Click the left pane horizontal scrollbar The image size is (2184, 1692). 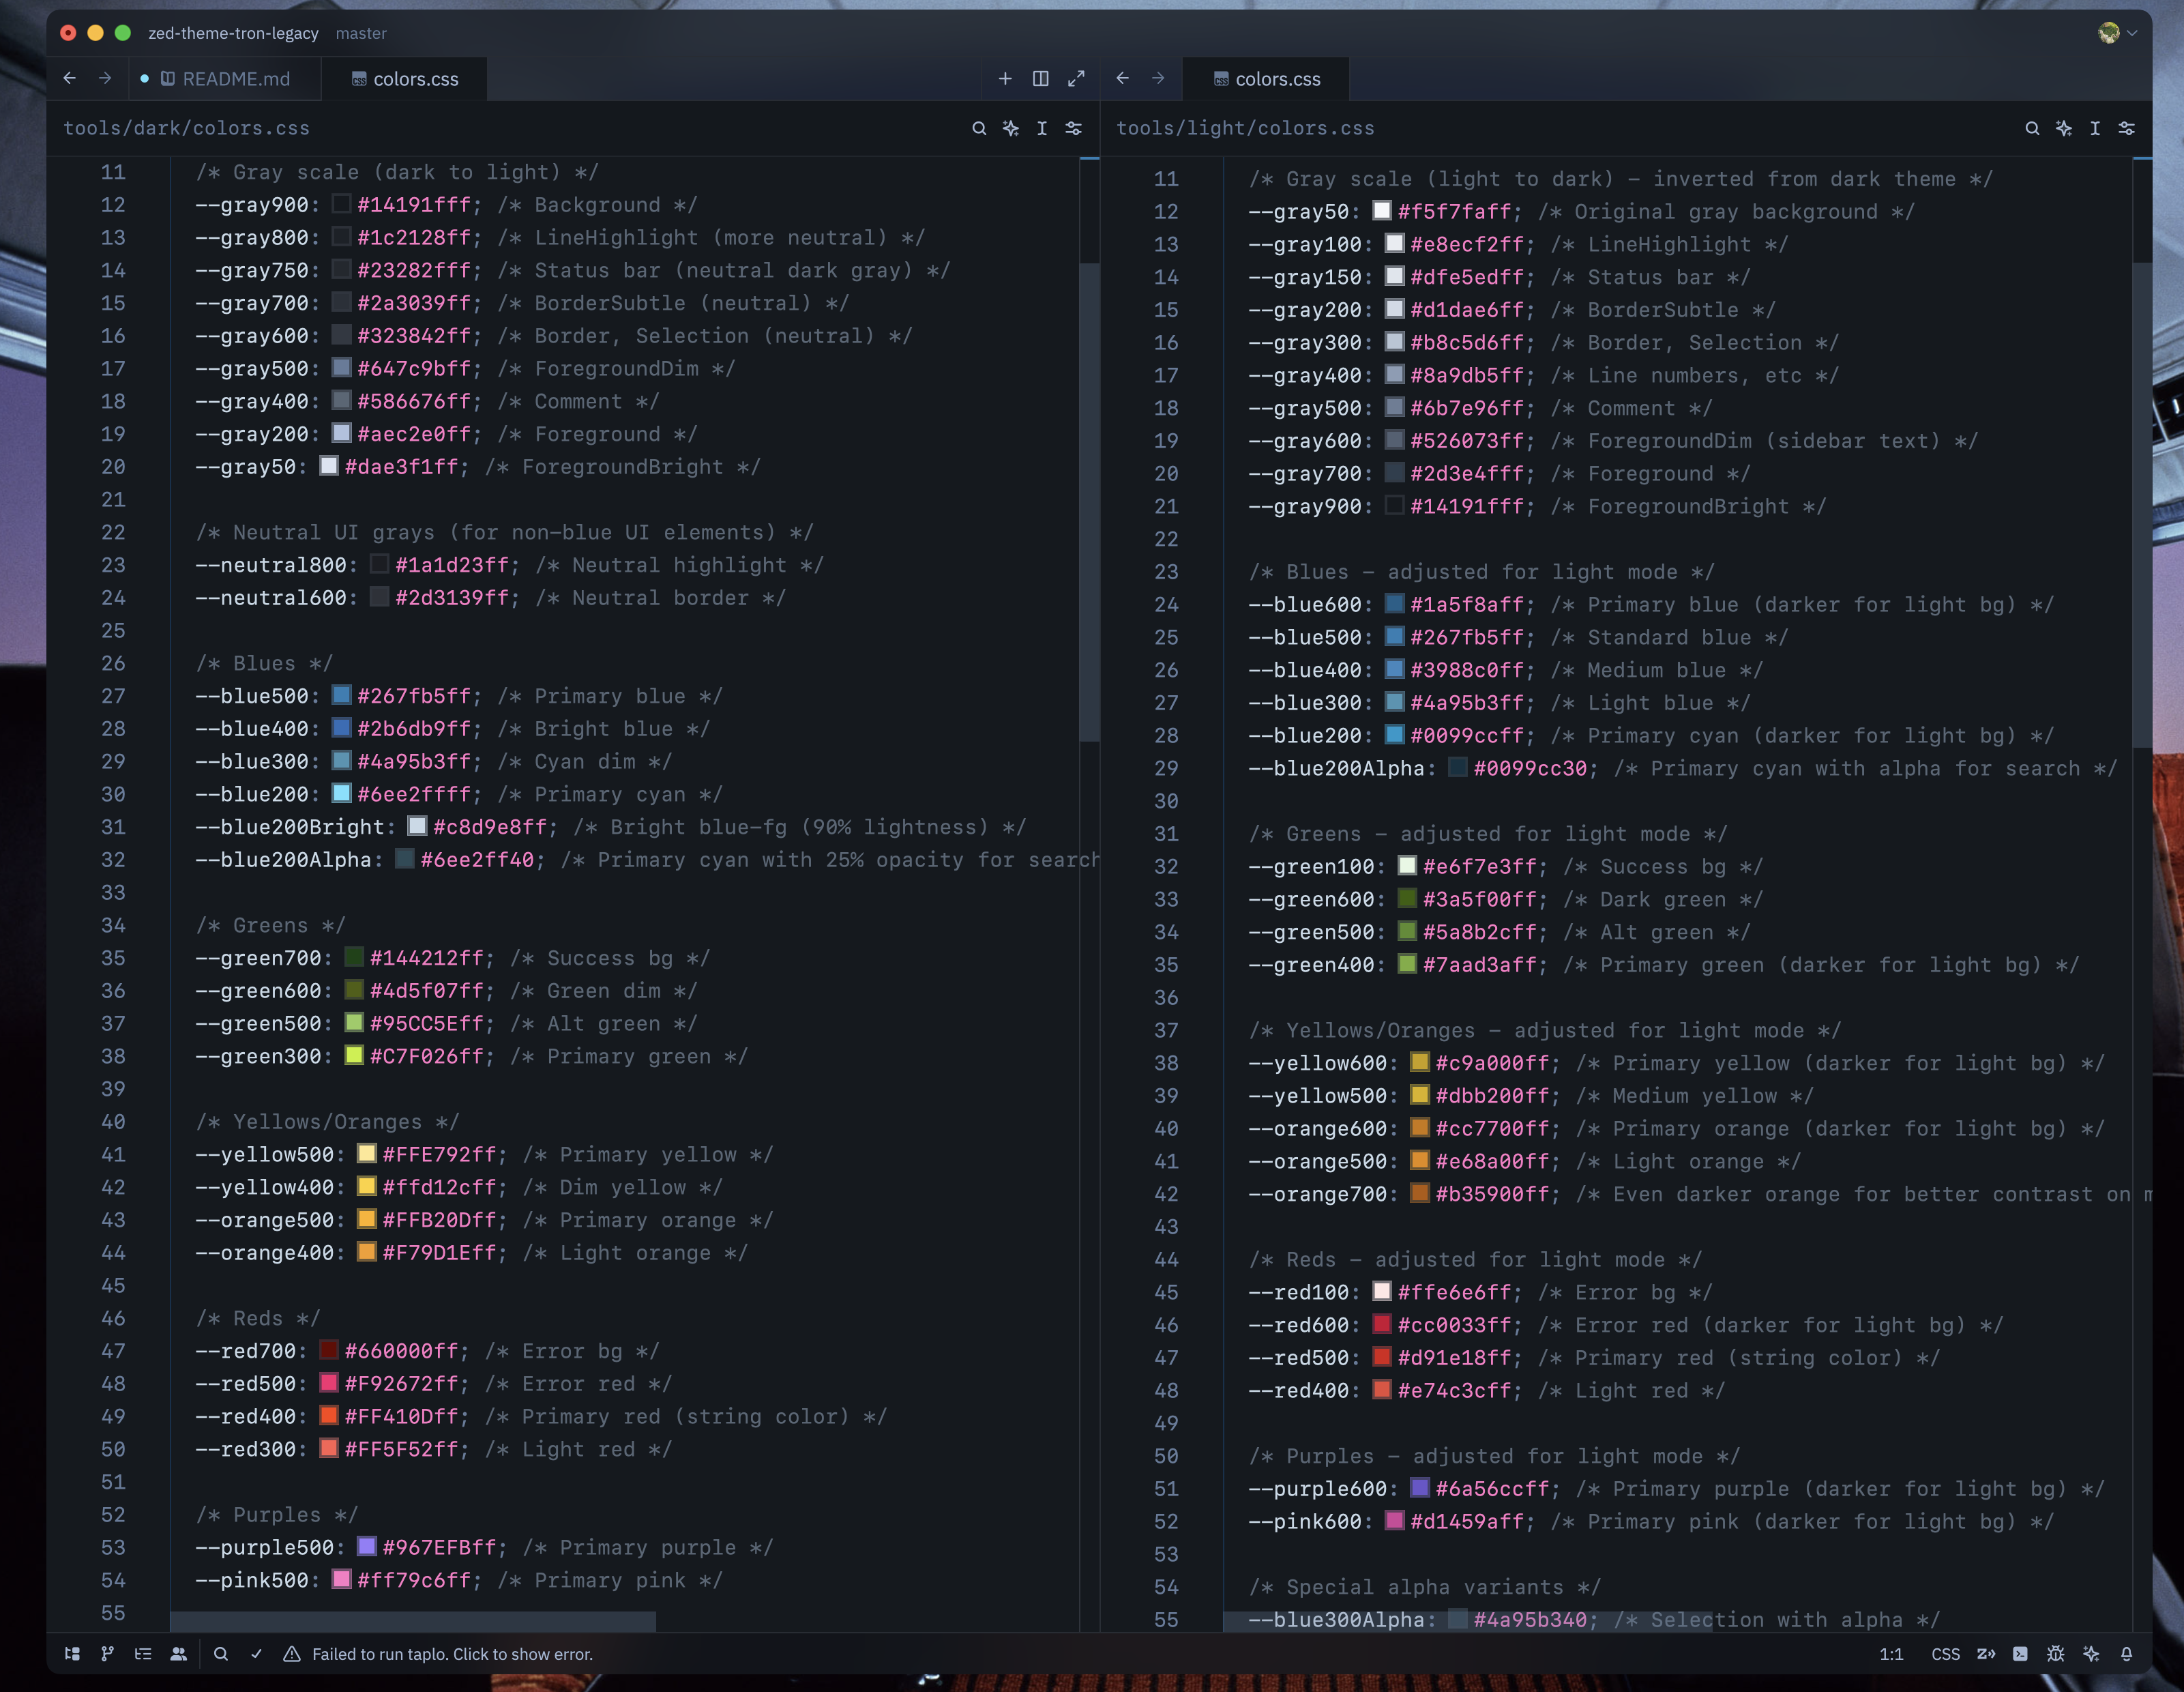(x=413, y=1621)
